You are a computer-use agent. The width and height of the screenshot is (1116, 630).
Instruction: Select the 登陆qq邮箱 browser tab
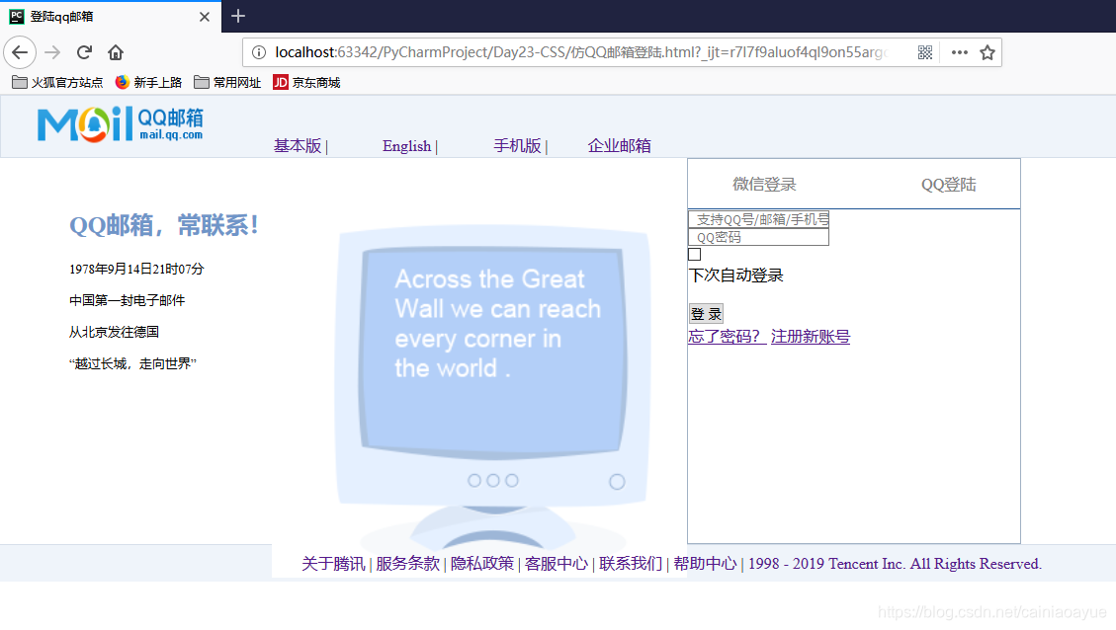pyautogui.click(x=111, y=17)
